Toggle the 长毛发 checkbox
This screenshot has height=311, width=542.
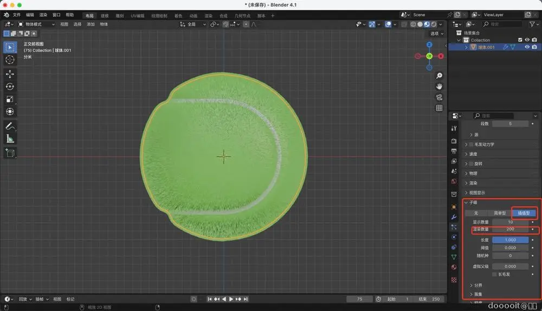[x=494, y=274]
